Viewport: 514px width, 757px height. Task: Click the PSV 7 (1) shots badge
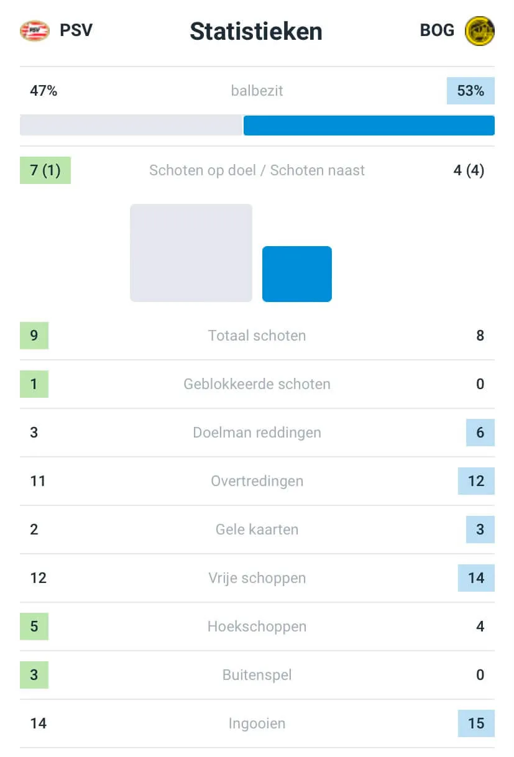click(45, 170)
